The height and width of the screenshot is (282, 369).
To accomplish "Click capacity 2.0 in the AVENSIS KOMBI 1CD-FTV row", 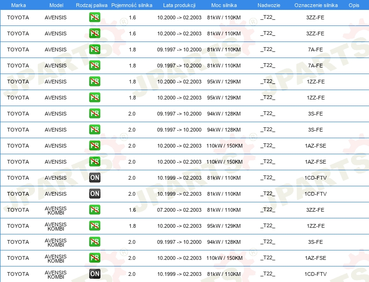I will [132, 274].
